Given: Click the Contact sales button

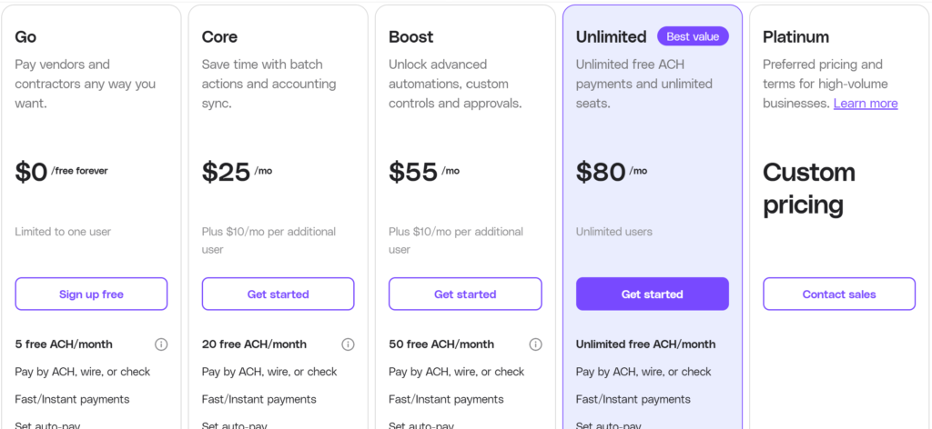Looking at the screenshot, I should (x=839, y=294).
